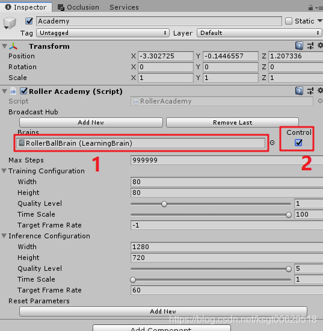The width and height of the screenshot is (323, 331).
Task: Adjust the Training Quality Level slider
Action: [x=211, y=204]
